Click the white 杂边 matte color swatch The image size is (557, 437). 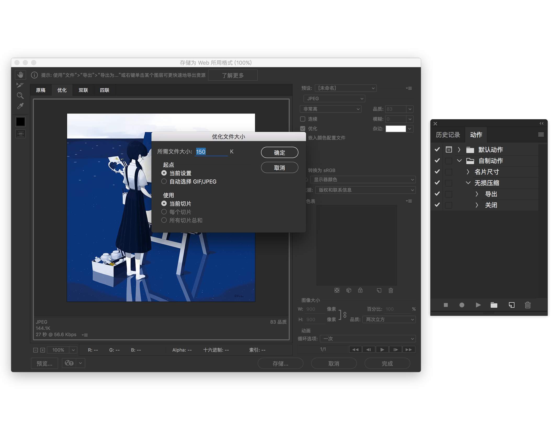tap(396, 129)
